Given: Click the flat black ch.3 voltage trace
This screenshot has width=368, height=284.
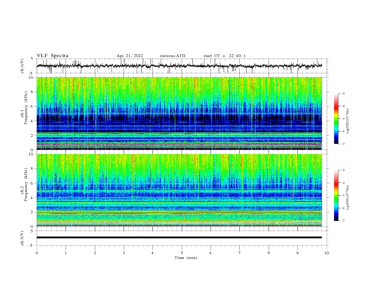Looking at the screenshot, I should coord(179,238).
